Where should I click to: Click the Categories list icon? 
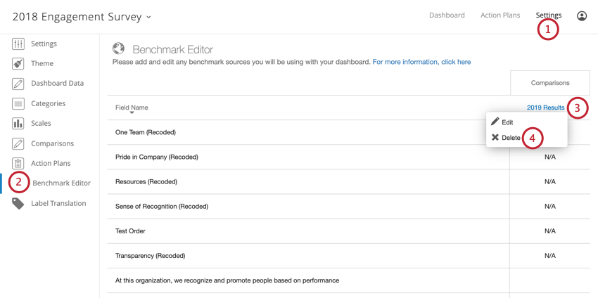click(18, 103)
